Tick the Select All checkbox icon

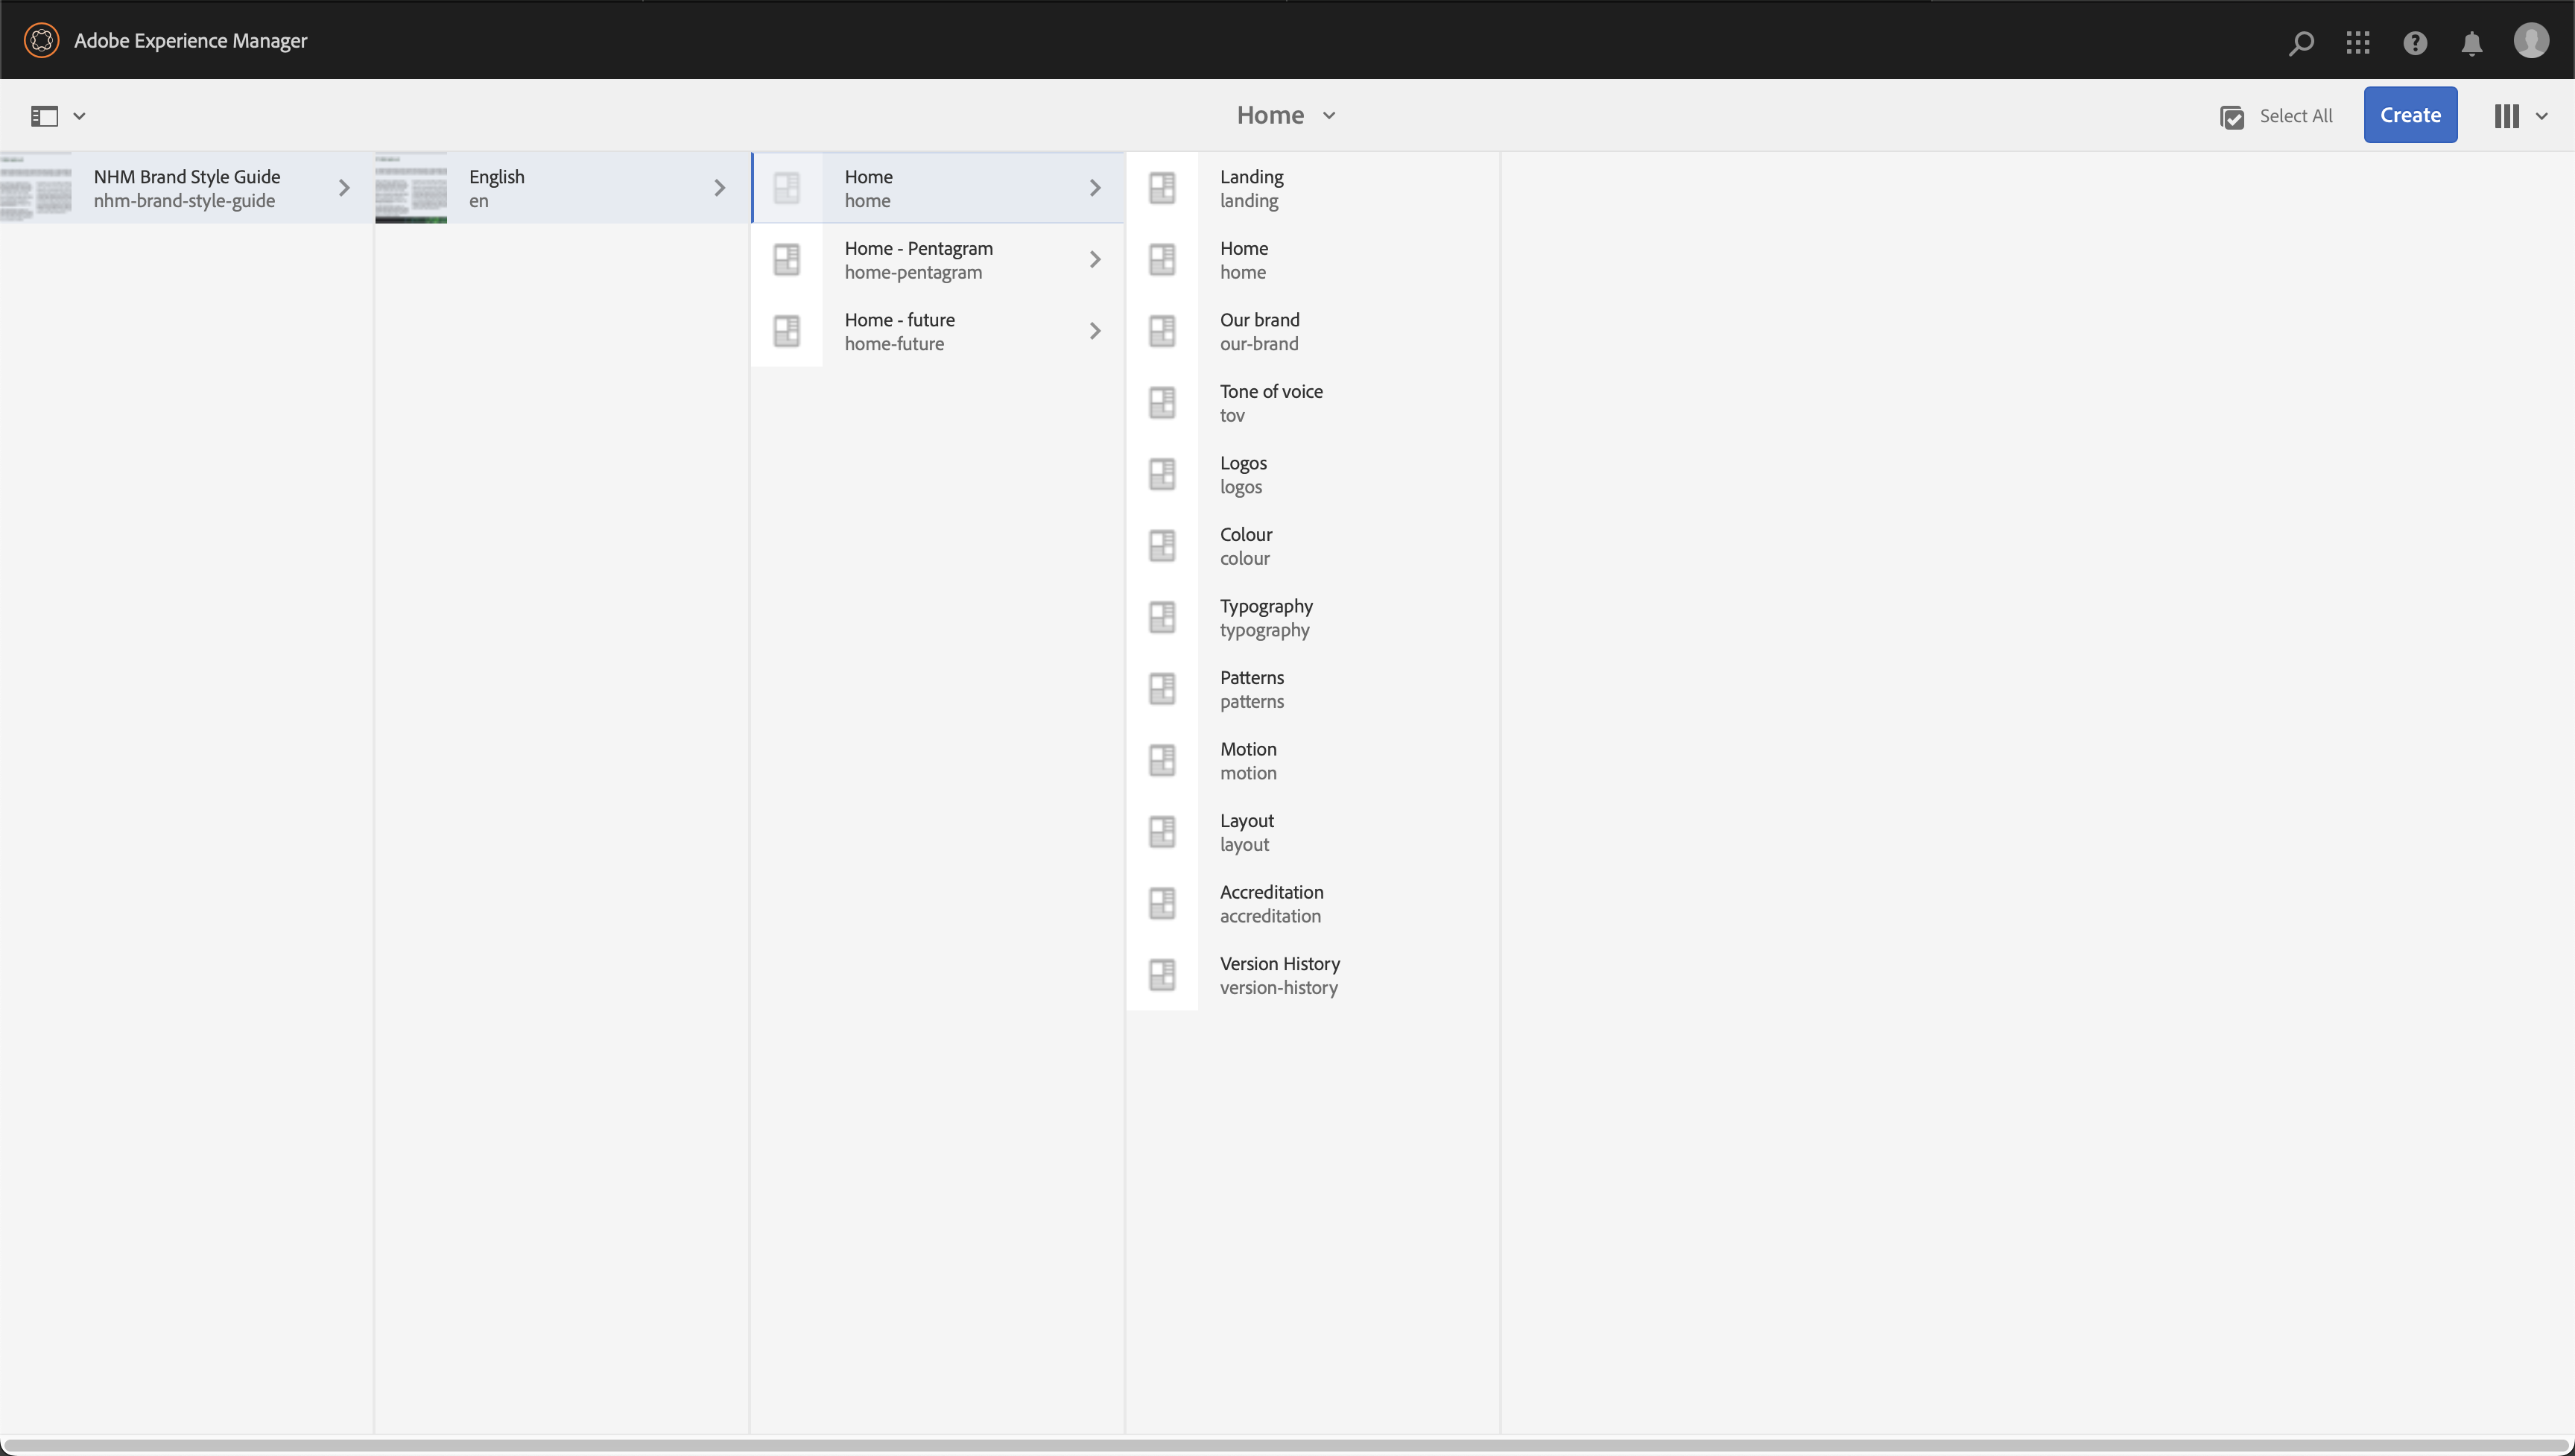pyautogui.click(x=2231, y=117)
